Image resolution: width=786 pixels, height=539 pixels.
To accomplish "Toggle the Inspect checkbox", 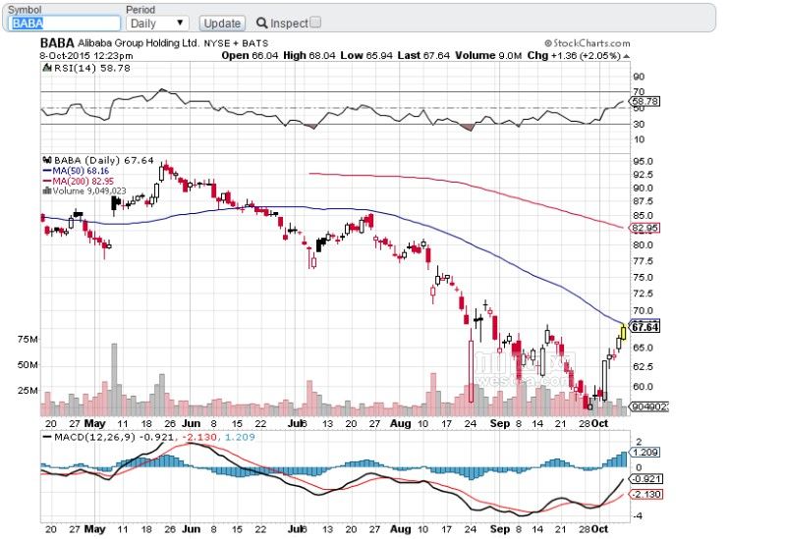I will pyautogui.click(x=315, y=23).
